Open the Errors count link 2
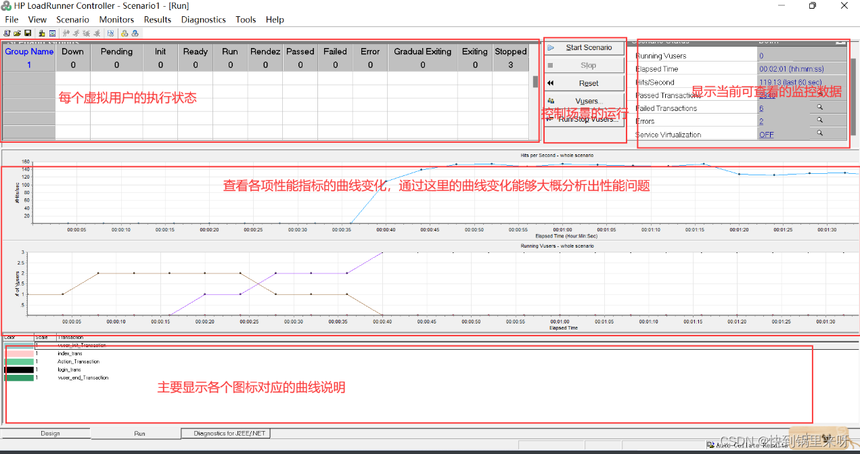Image resolution: width=860 pixels, height=454 pixels. pyautogui.click(x=761, y=121)
